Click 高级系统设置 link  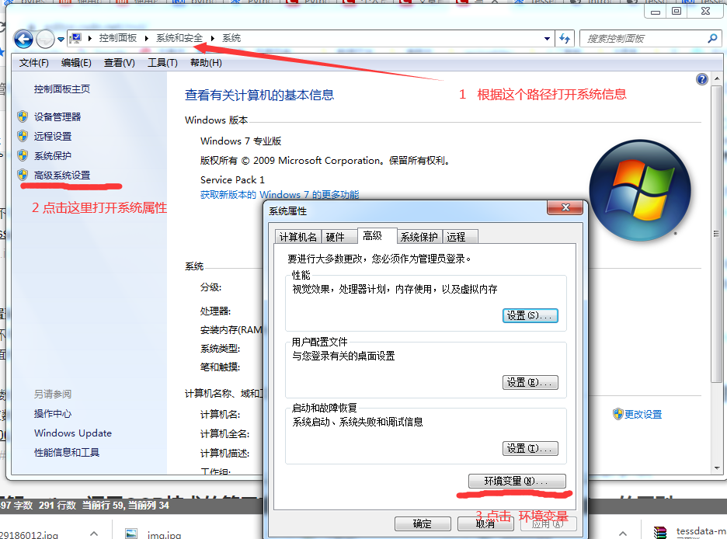(x=62, y=176)
